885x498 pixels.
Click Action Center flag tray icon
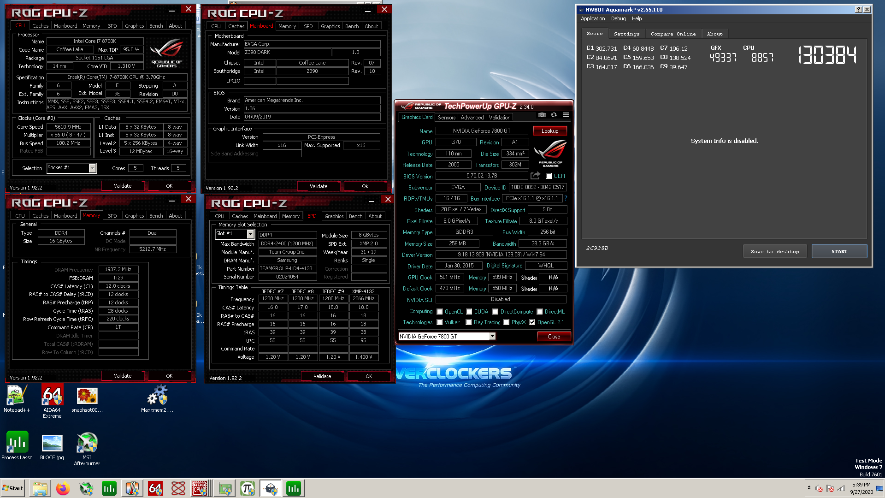point(830,488)
